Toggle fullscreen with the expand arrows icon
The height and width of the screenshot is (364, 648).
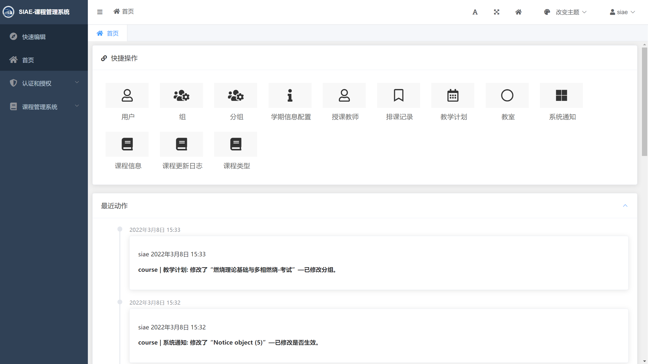point(497,12)
